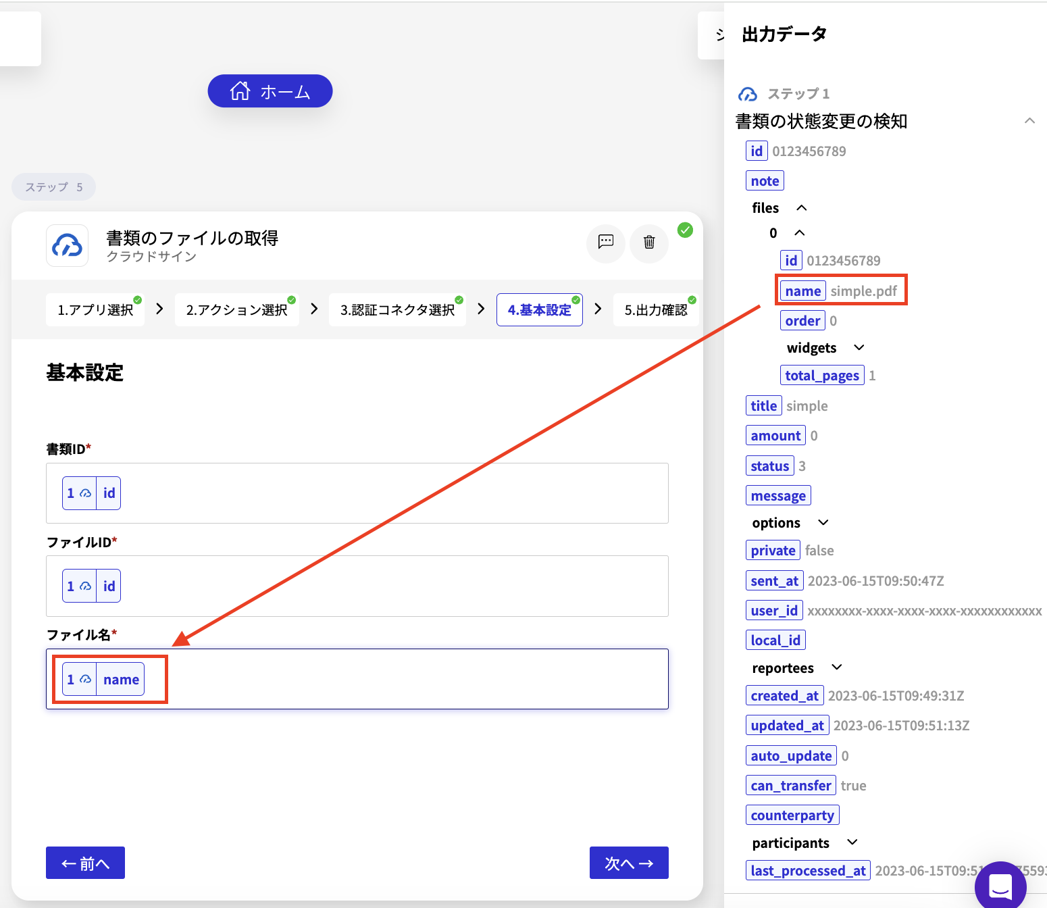Image resolution: width=1047 pixels, height=908 pixels.
Task: Delete step with the trash icon
Action: coord(649,242)
